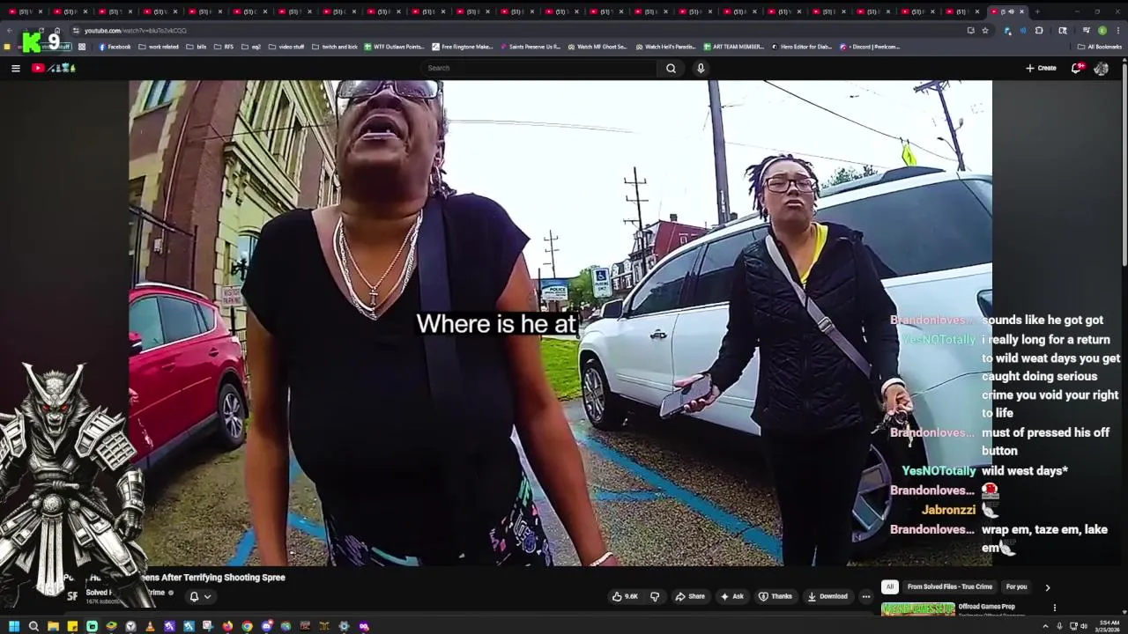
Task: Open the Watch Hell's Paradise bookmark
Action: (664, 47)
